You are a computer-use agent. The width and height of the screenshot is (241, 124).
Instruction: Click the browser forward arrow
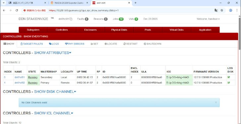(10, 11)
